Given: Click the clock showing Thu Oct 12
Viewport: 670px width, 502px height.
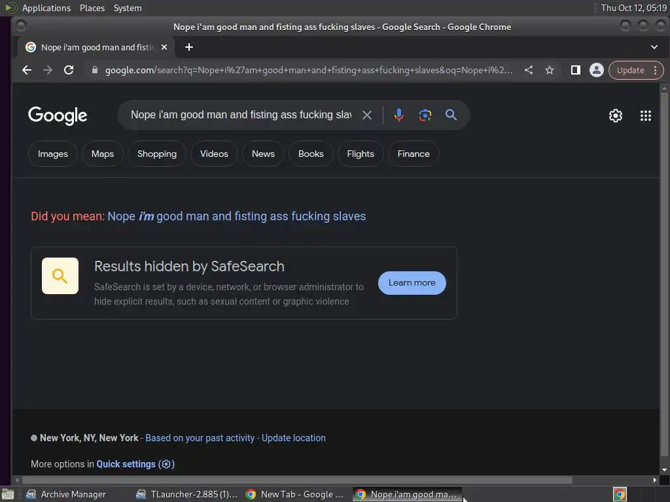Looking at the screenshot, I should point(633,8).
